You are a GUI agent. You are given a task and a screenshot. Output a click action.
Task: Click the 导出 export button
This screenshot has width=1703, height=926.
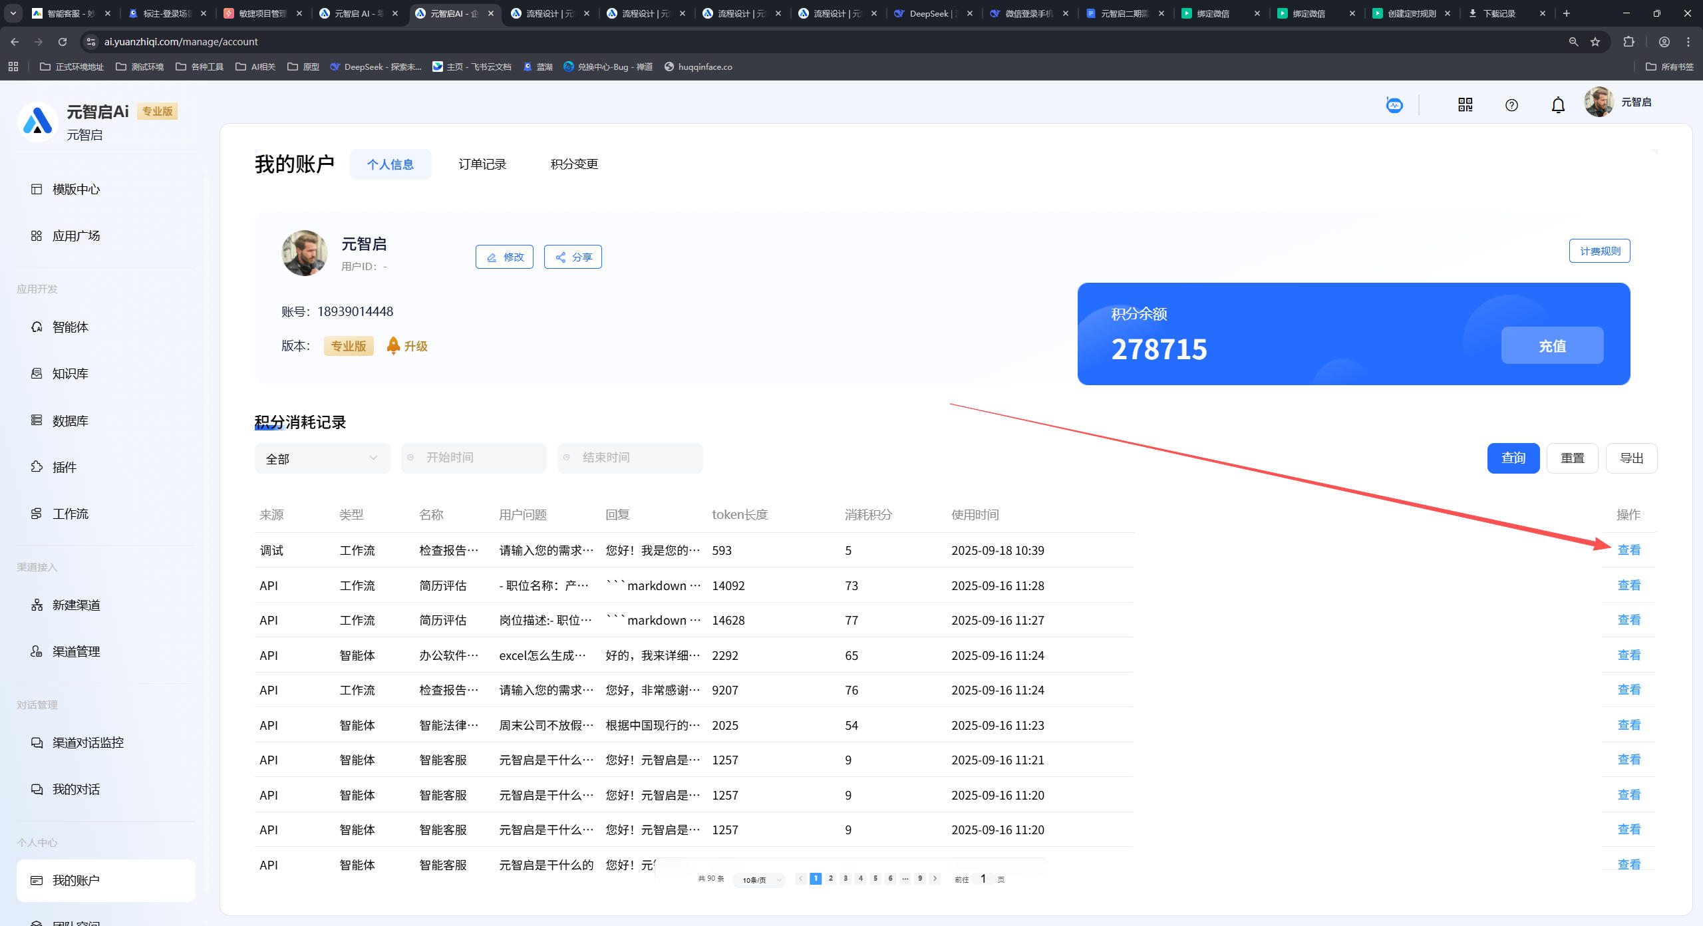(1631, 458)
